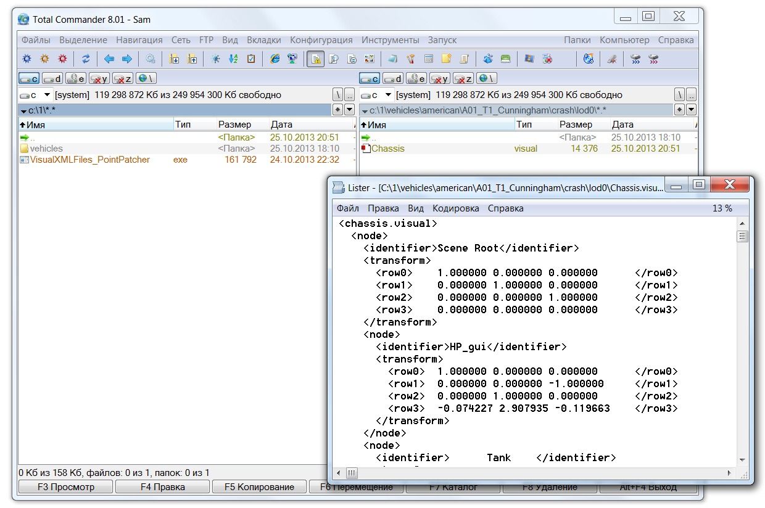The width and height of the screenshot is (765, 508).
Task: Switch left panel to drive d
Action: point(52,78)
